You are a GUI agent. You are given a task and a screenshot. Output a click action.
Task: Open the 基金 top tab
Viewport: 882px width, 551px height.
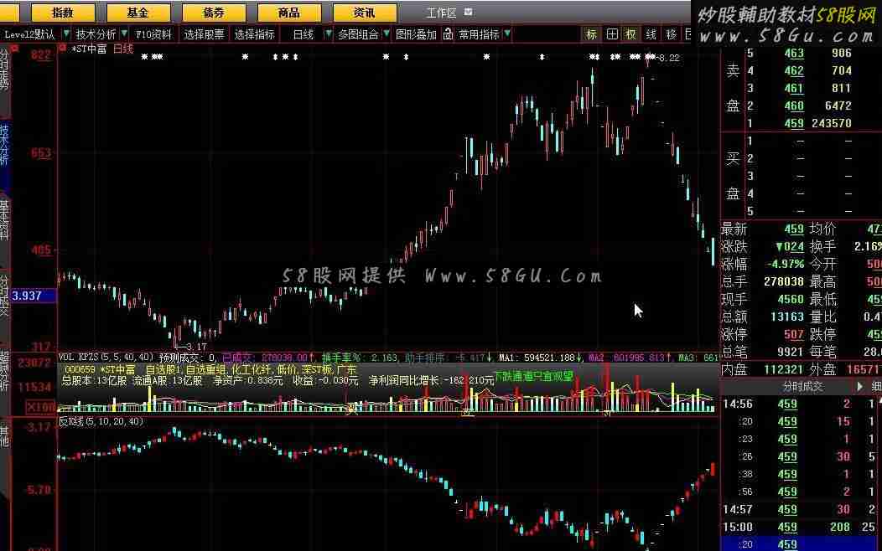(x=137, y=12)
